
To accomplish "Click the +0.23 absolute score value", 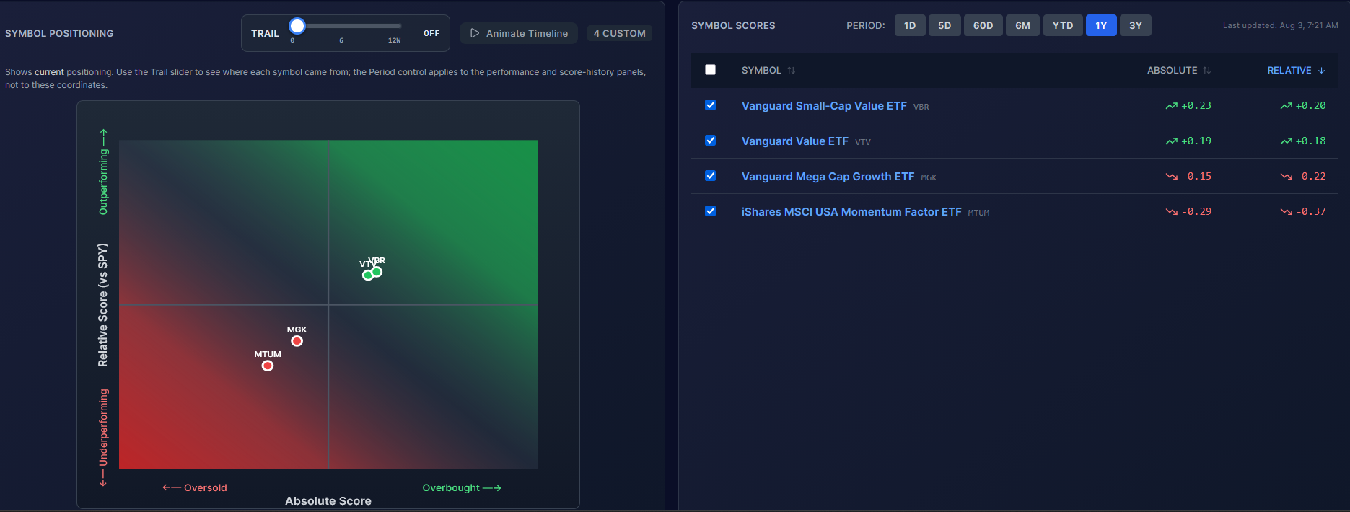I will coord(1196,105).
